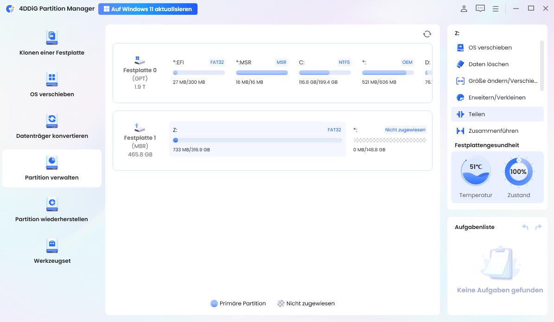Select the Z: FAT32 partition

point(257,140)
